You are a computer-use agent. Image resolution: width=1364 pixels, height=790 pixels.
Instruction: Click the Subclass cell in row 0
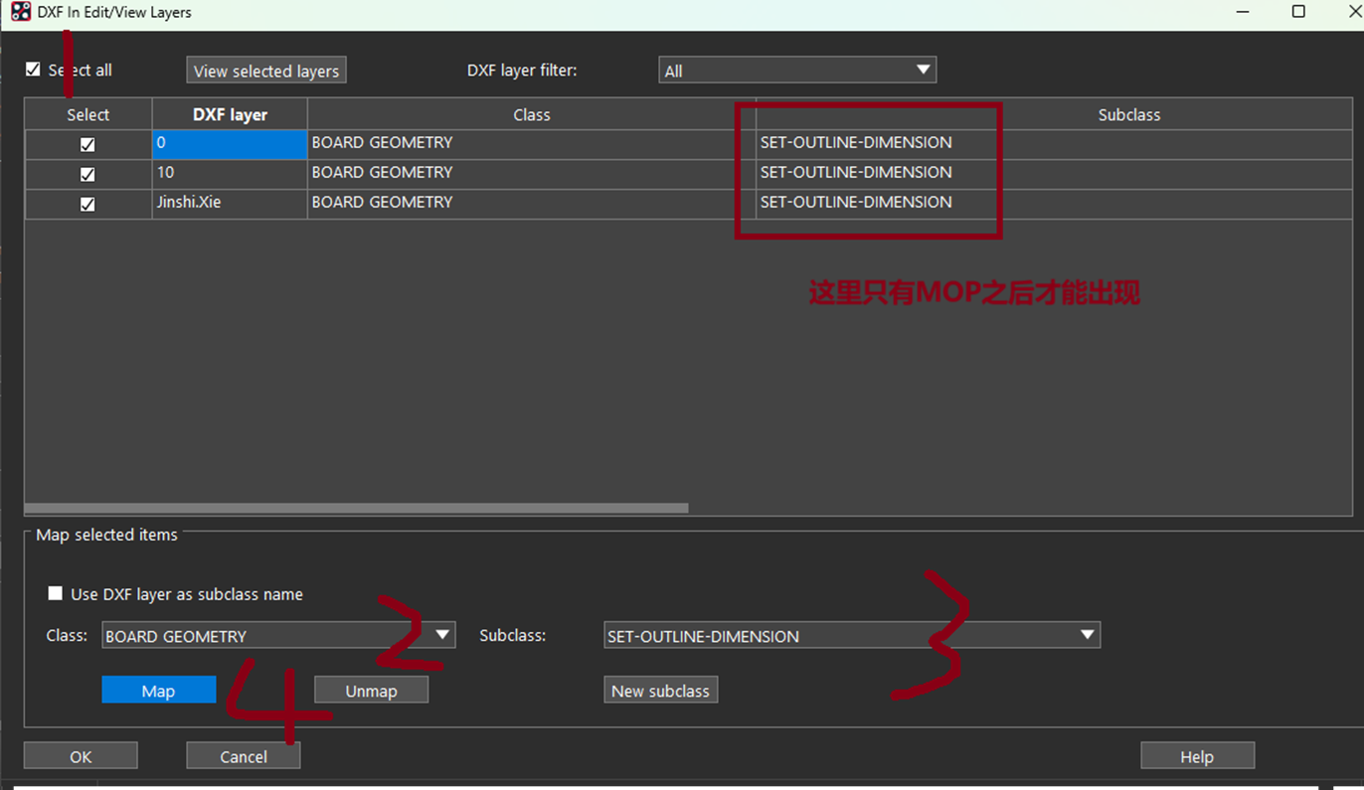click(1054, 144)
